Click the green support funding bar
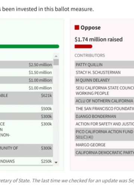This screenshot has width=134, height=188. point(29,46)
